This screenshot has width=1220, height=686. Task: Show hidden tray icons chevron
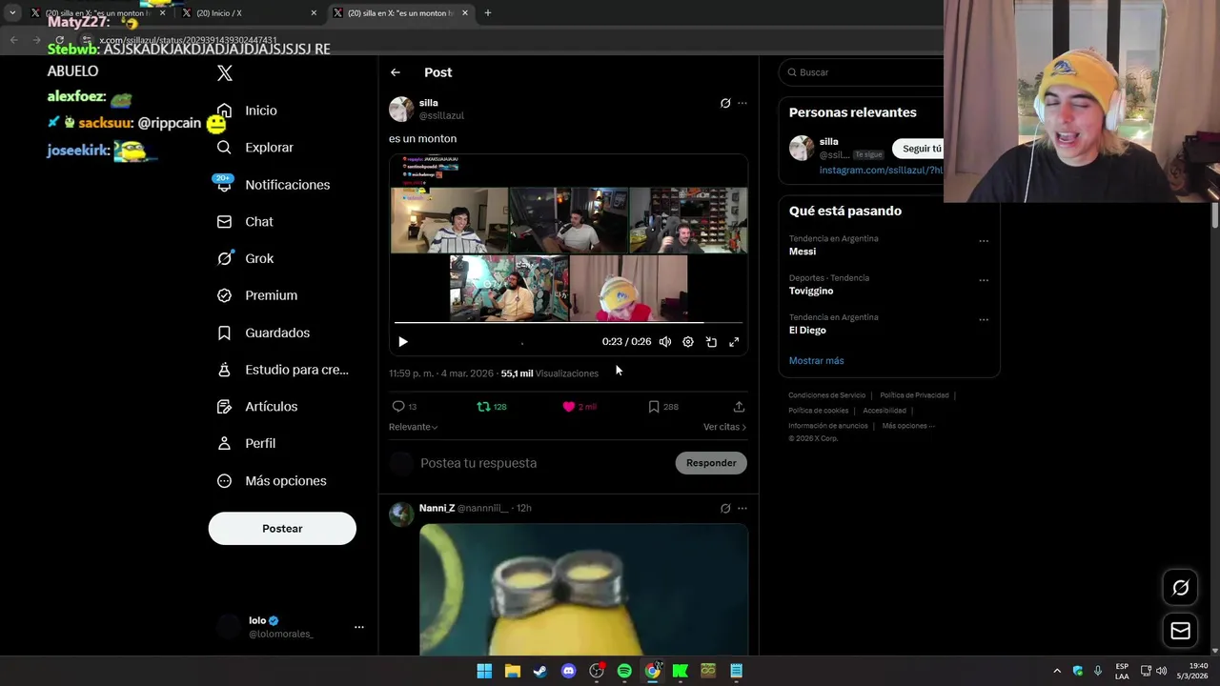click(1057, 671)
